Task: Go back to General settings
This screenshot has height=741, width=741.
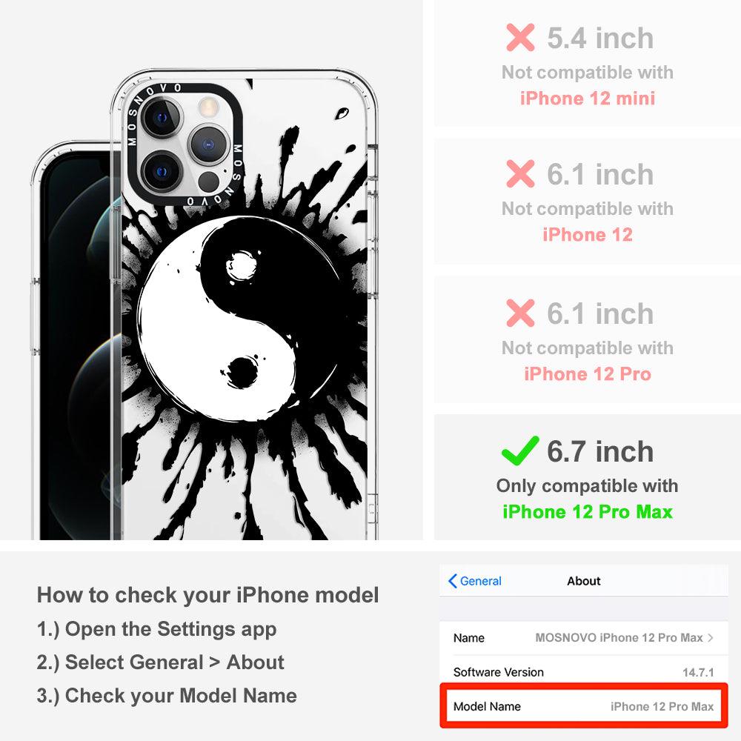Action: pyautogui.click(x=475, y=581)
